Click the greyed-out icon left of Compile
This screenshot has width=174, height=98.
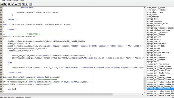tap(19, 4)
